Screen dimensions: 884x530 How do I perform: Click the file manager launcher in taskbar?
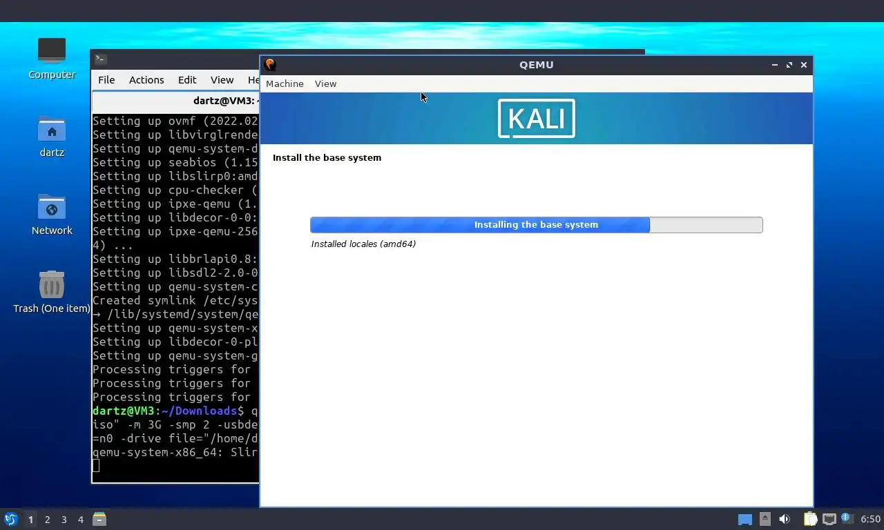[99, 519]
